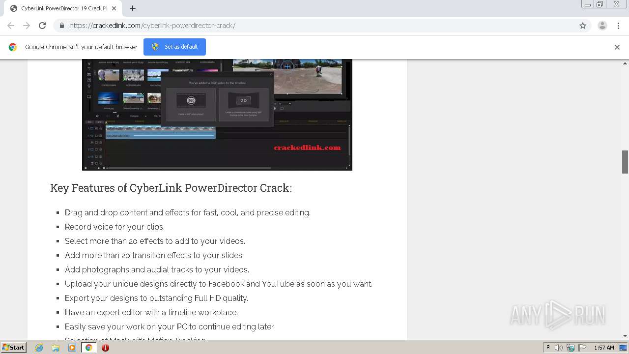Open the Chrome profile avatar
Viewport: 629px width, 354px height.
(x=602, y=26)
